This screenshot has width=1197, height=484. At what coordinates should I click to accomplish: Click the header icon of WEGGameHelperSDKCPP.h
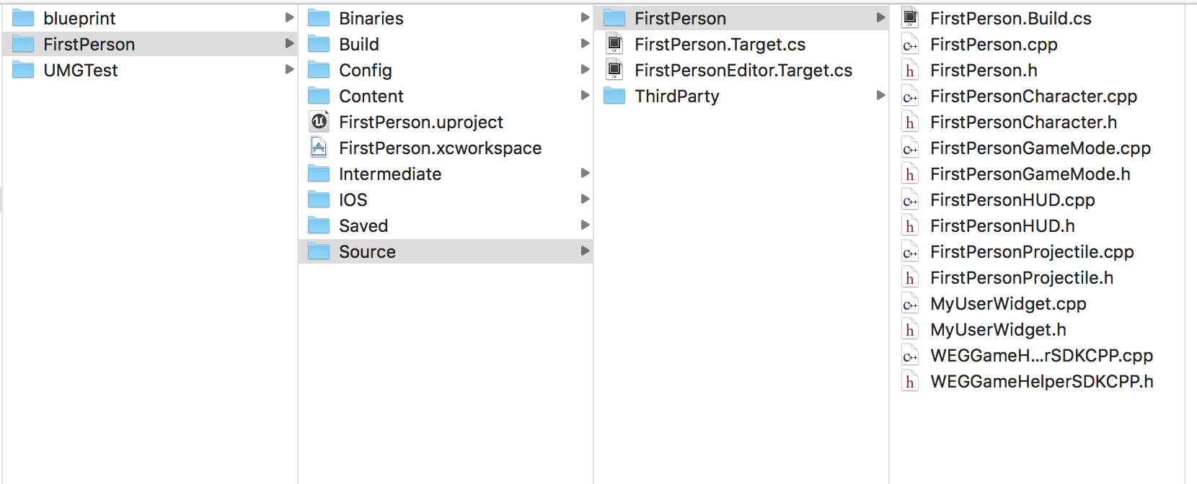[910, 382]
